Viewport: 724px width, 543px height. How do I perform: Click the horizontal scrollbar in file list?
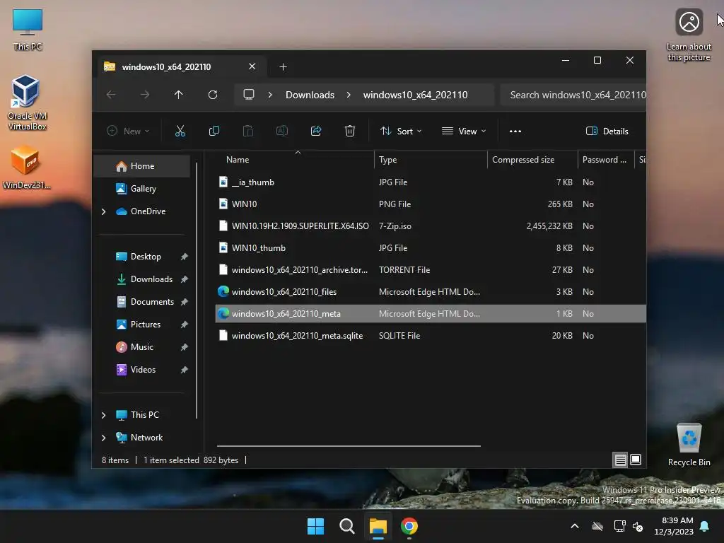click(349, 446)
